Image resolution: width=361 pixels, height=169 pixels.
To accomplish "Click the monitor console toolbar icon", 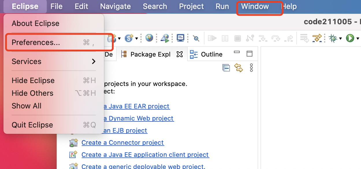I will coord(180,38).
